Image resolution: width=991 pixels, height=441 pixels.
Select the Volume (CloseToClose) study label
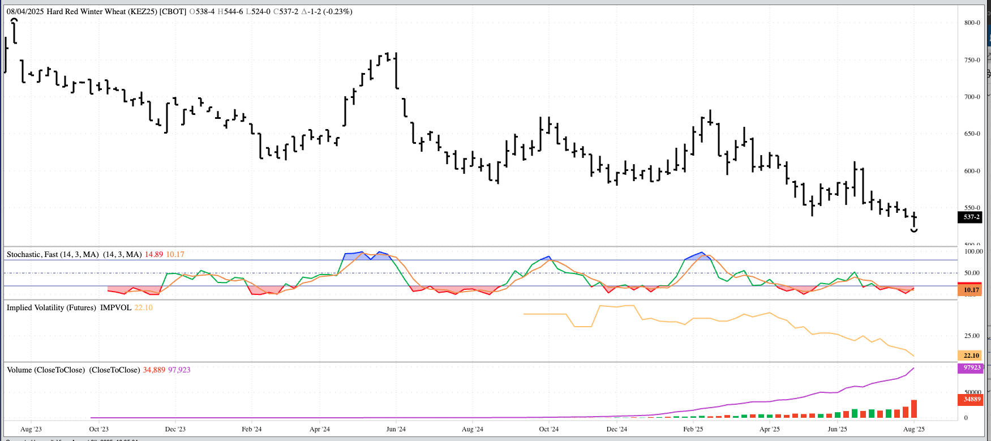[x=46, y=370]
